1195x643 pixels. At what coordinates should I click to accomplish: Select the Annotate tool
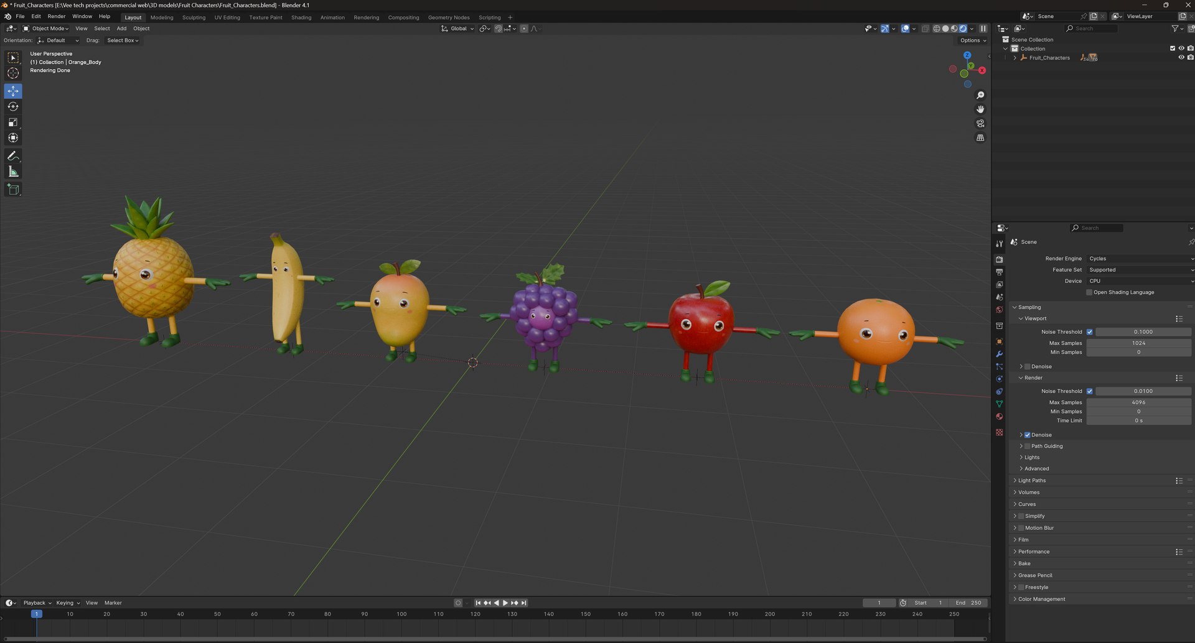click(13, 156)
